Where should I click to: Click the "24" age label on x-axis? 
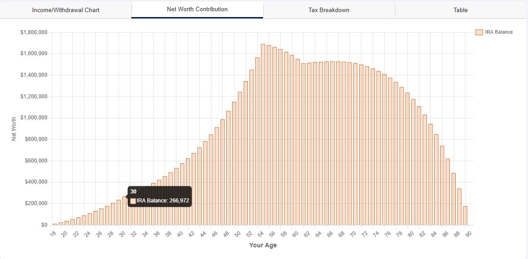click(x=88, y=233)
